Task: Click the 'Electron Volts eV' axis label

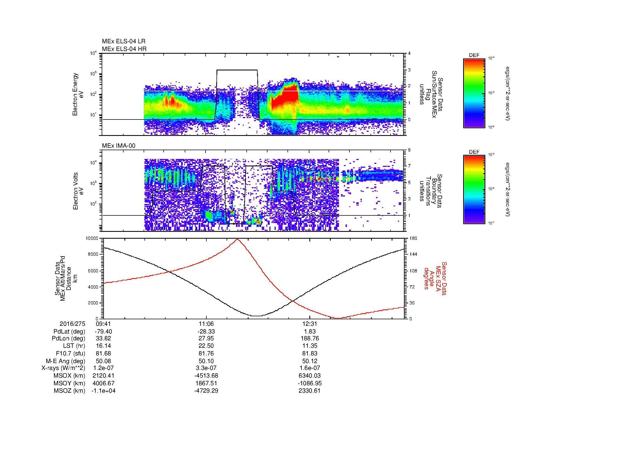Action: [78, 191]
